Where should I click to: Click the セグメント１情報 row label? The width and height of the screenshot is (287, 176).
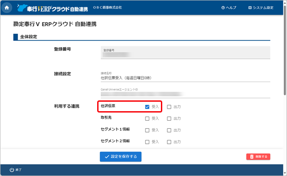click(115, 129)
